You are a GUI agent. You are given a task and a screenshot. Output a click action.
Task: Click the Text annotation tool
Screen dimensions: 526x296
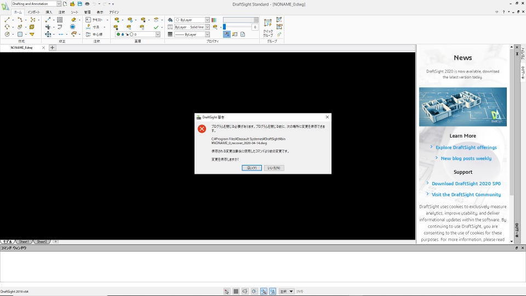coord(94,20)
